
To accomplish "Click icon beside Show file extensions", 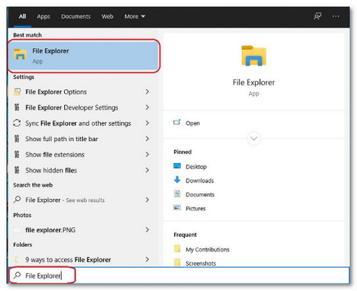I will point(17,154).
